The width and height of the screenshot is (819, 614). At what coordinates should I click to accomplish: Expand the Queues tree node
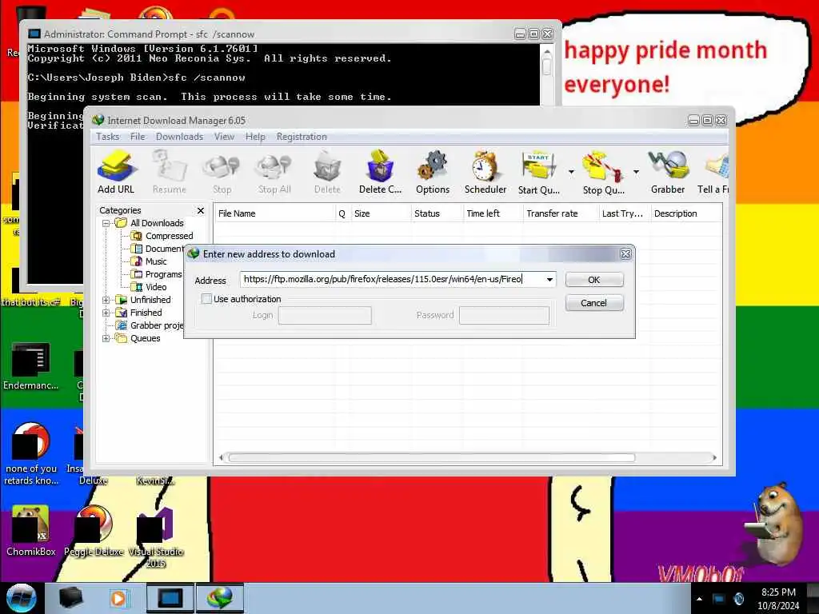106,338
